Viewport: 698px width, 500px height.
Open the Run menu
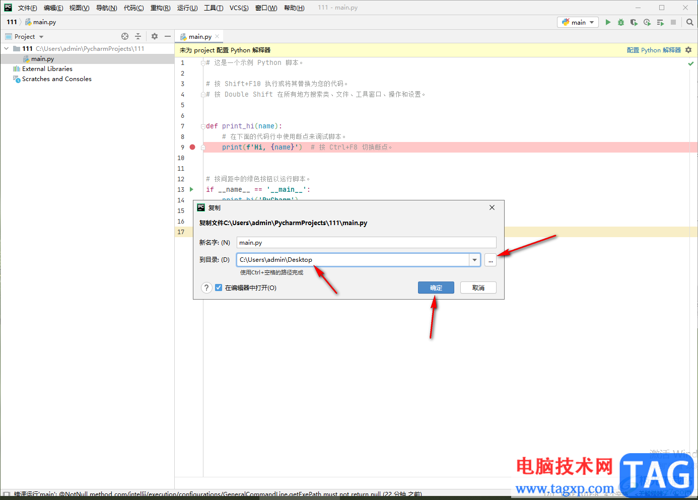[187, 8]
